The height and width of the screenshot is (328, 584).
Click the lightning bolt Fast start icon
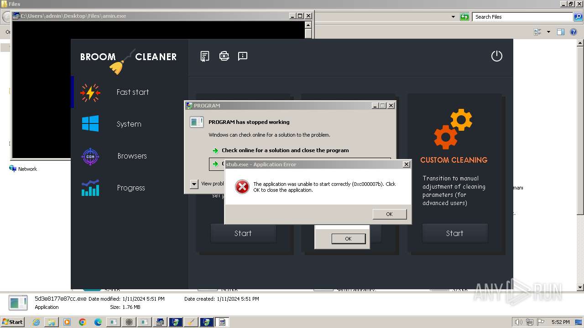pyautogui.click(x=90, y=92)
